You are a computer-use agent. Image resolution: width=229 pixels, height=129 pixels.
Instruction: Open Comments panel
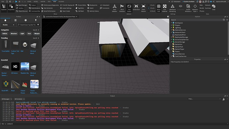click(105, 8)
